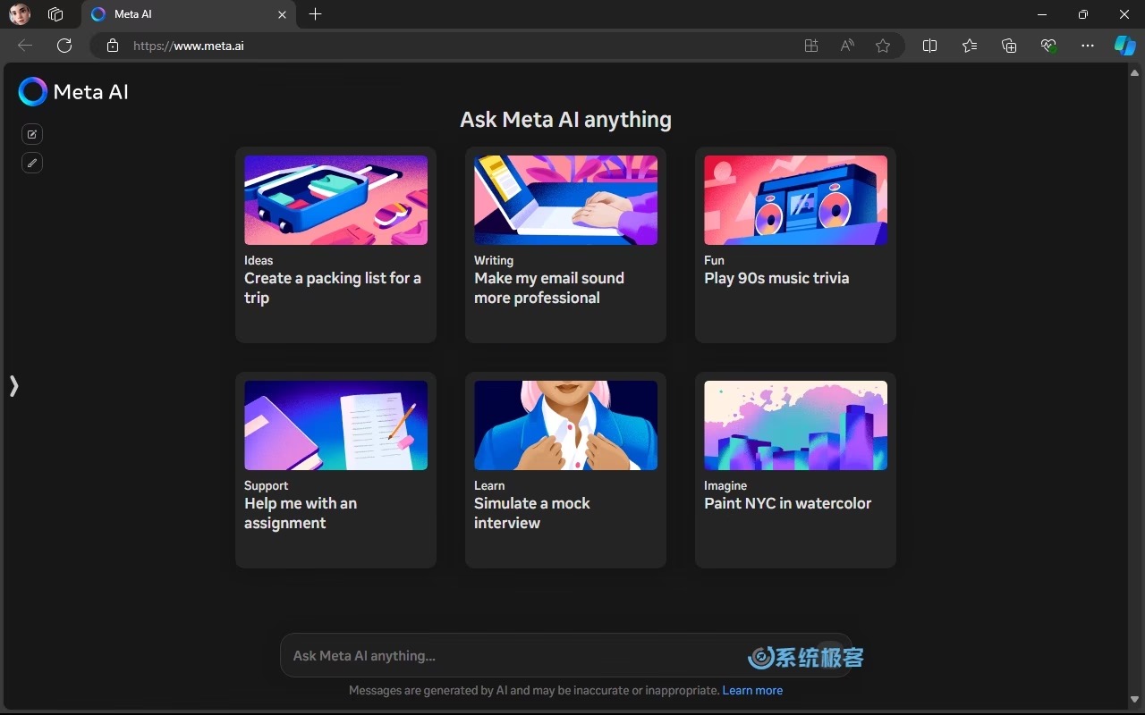Screen dimensions: 1145x715
Task: Click the suitcase packing illustration
Action: [x=335, y=200]
